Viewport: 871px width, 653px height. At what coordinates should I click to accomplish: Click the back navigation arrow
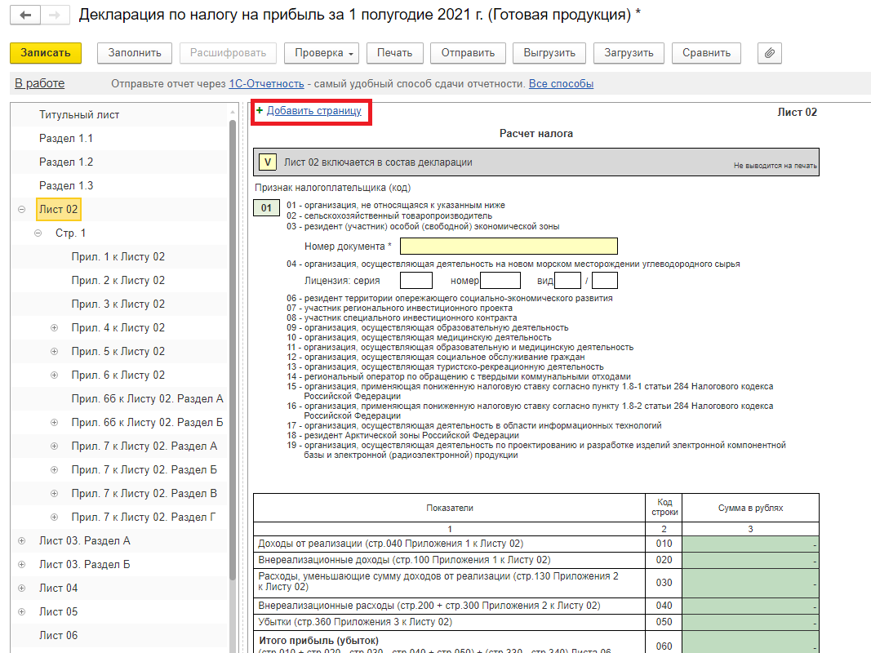tap(26, 15)
